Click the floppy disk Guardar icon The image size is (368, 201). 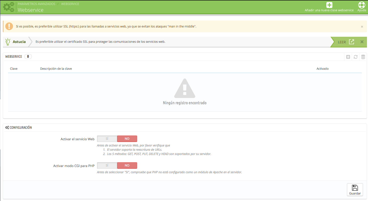pos(355,188)
